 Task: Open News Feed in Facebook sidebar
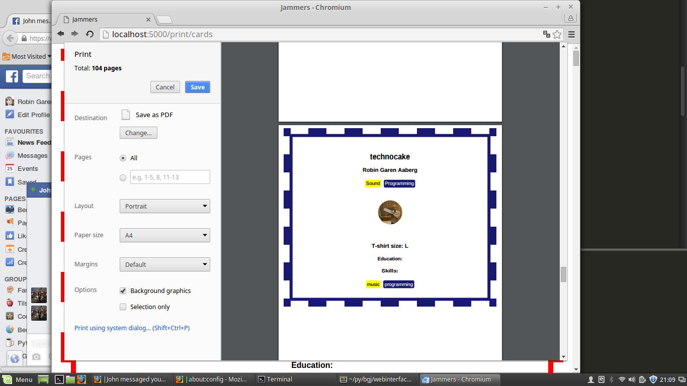[x=28, y=142]
